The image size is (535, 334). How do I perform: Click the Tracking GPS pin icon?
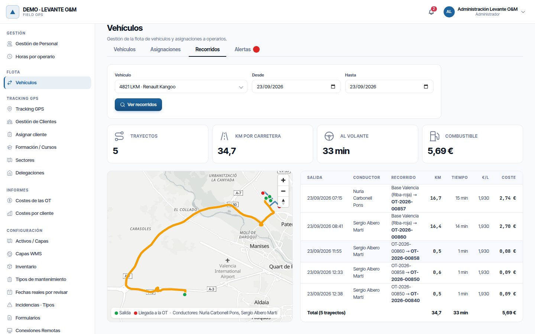(10, 109)
